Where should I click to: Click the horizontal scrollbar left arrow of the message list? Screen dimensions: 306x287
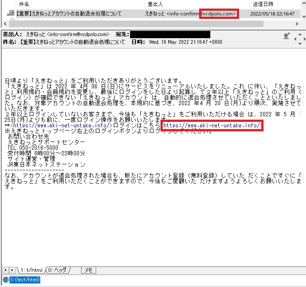pyautogui.click(x=5, y=24)
